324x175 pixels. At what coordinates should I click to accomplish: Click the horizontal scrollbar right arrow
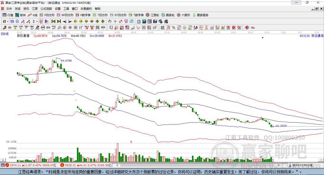[278, 165]
